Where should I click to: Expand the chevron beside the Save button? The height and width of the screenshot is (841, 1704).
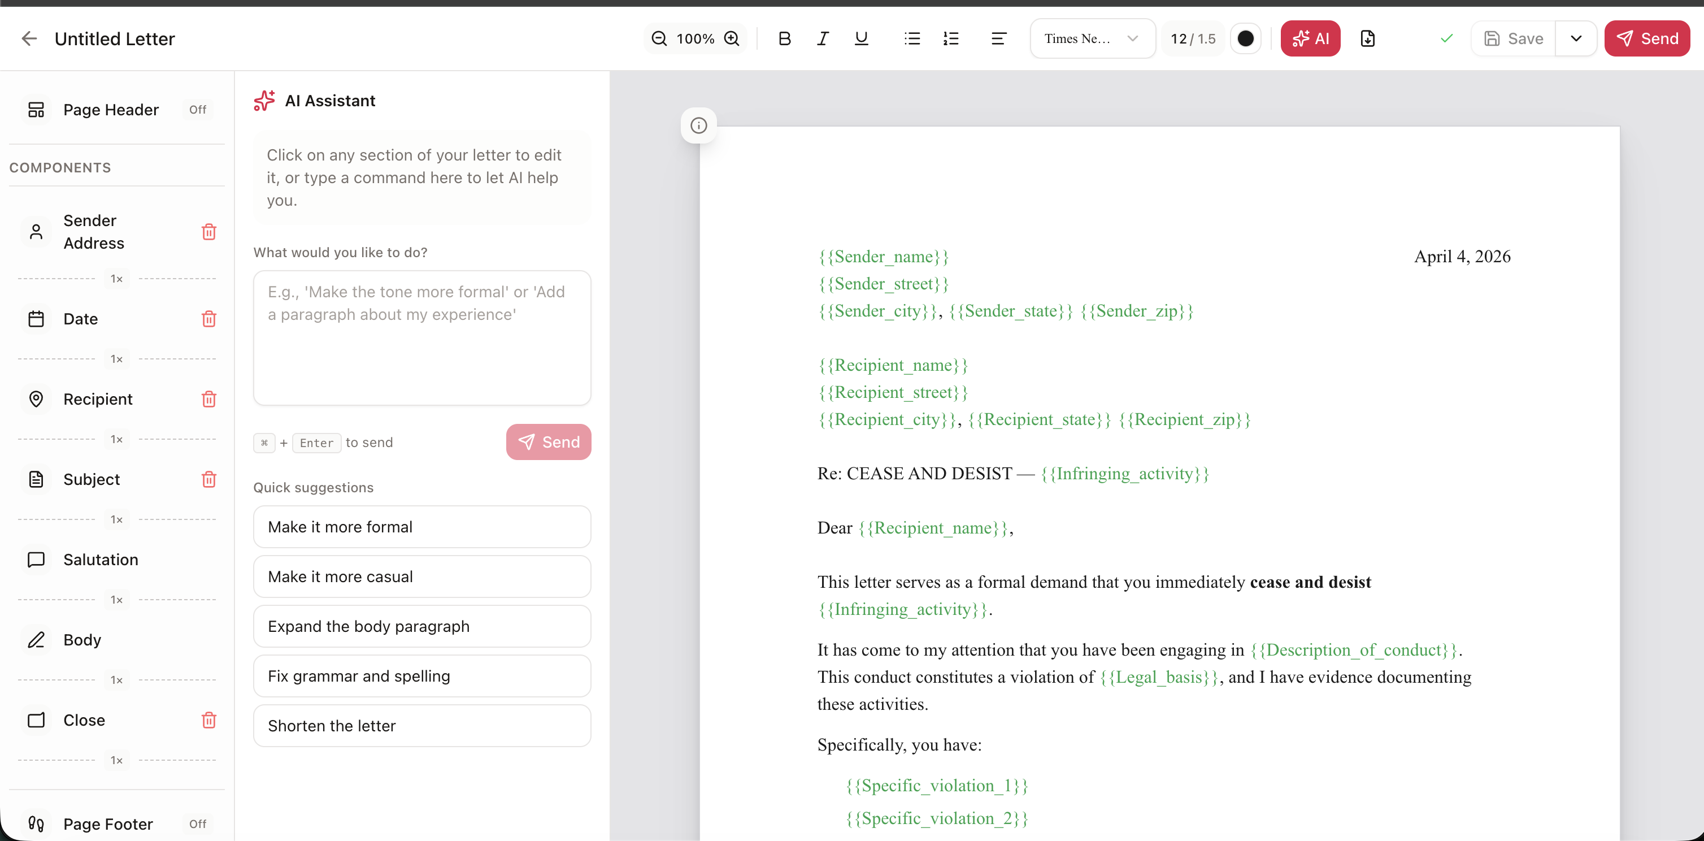click(1576, 38)
